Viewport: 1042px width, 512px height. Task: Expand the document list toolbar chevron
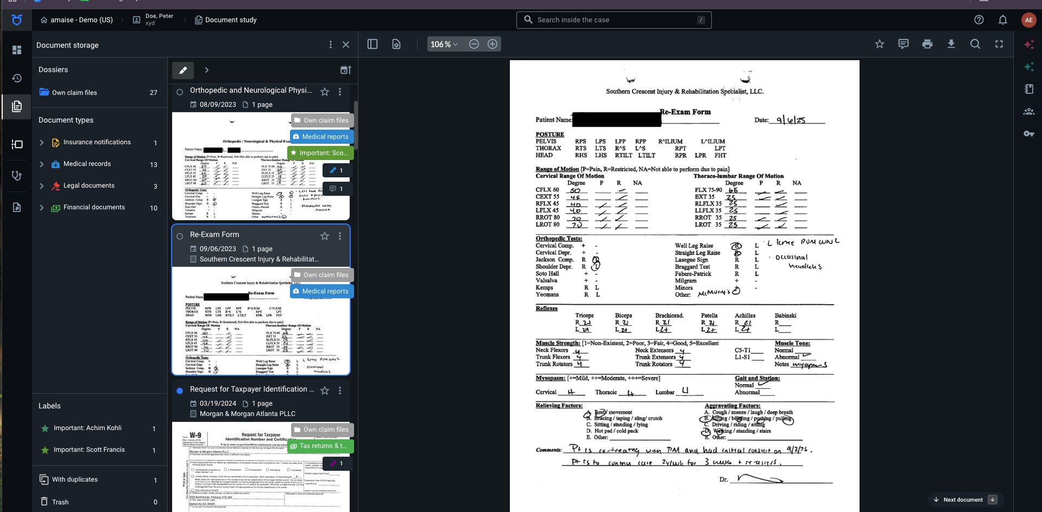pyautogui.click(x=207, y=70)
